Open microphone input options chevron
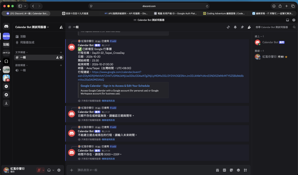The width and height of the screenshot is (298, 175). 43,170
